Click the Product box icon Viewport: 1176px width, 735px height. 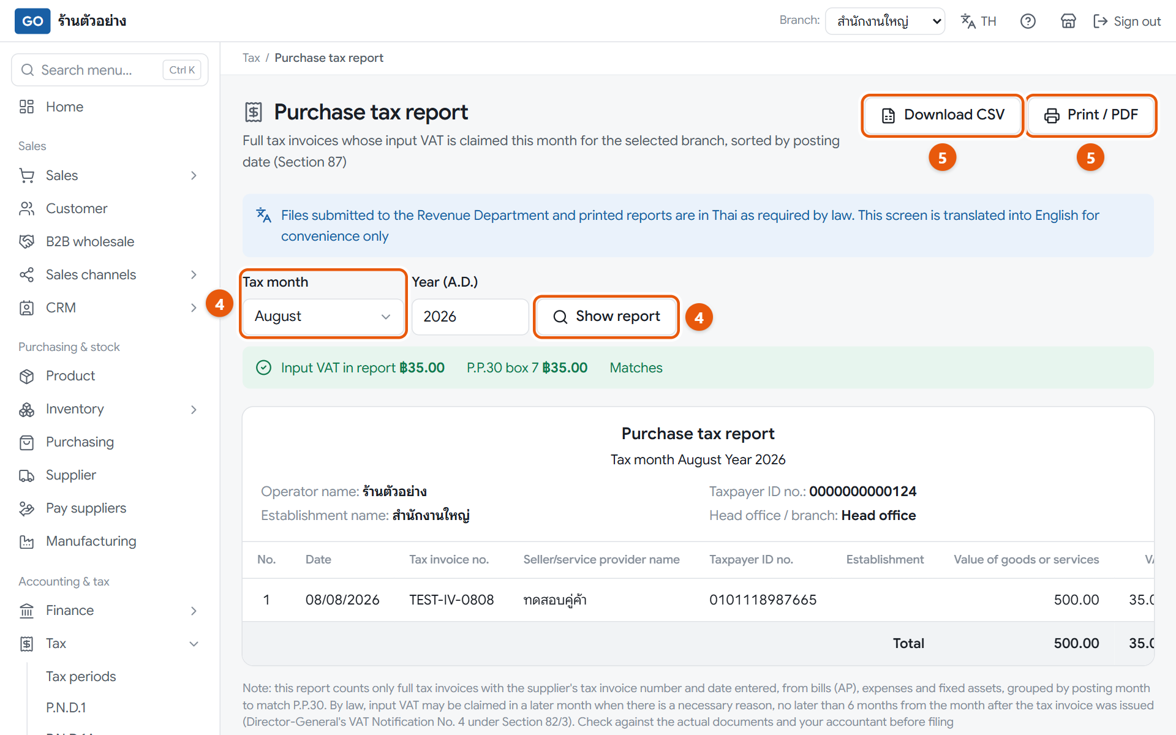pyautogui.click(x=26, y=376)
